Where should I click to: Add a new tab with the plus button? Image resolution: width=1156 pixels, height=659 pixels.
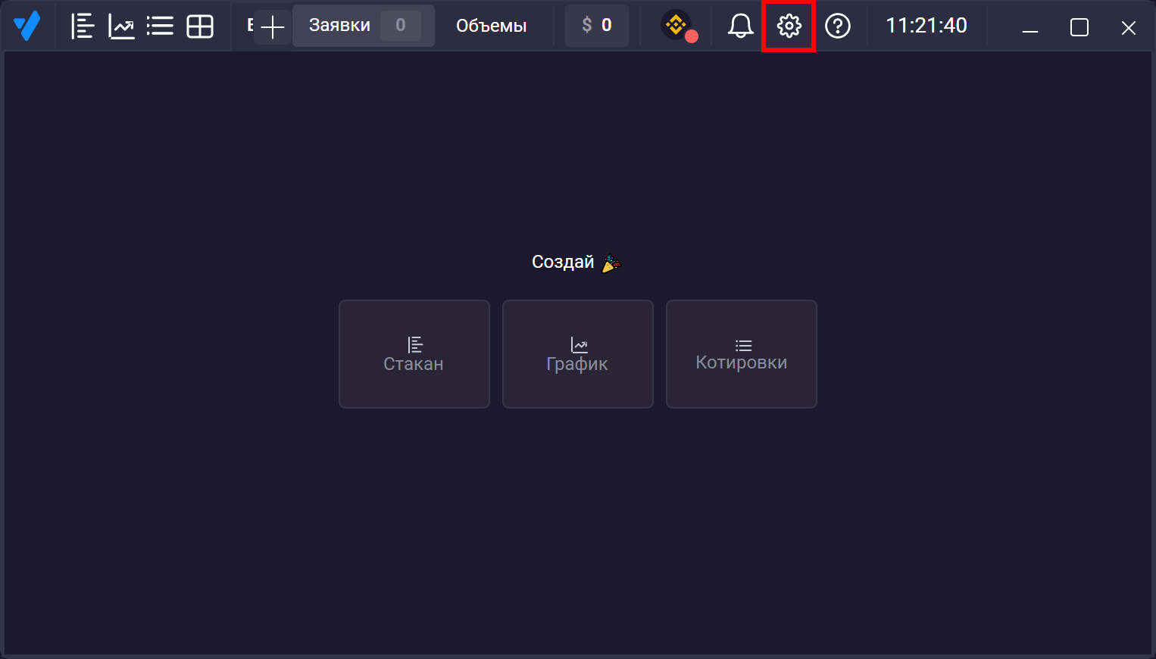[x=272, y=27]
